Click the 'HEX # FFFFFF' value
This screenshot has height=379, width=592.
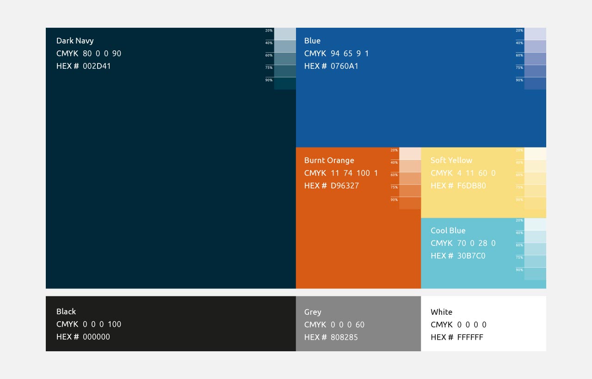[x=457, y=337]
